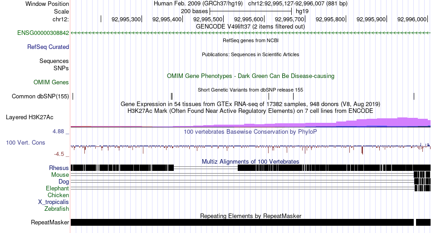Open the Layered H3K27Ac track label
This screenshot has width=431, height=233.
click(x=29, y=117)
